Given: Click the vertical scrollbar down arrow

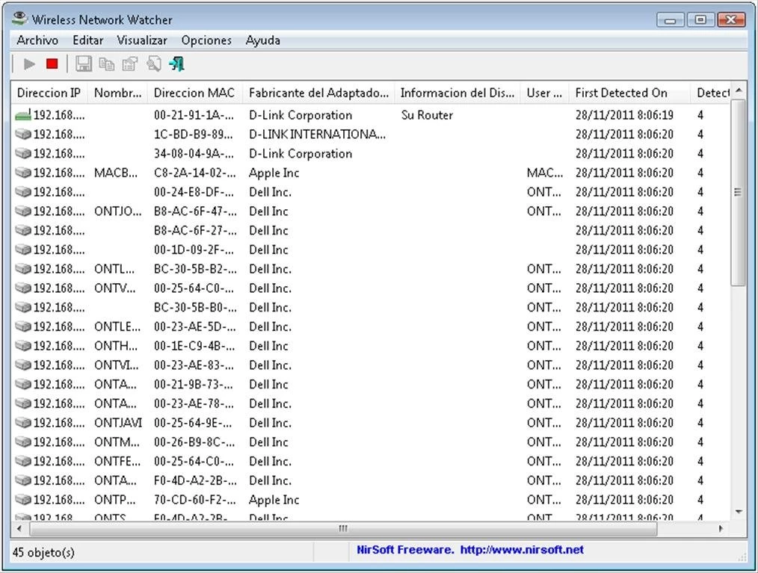Looking at the screenshot, I should [739, 512].
